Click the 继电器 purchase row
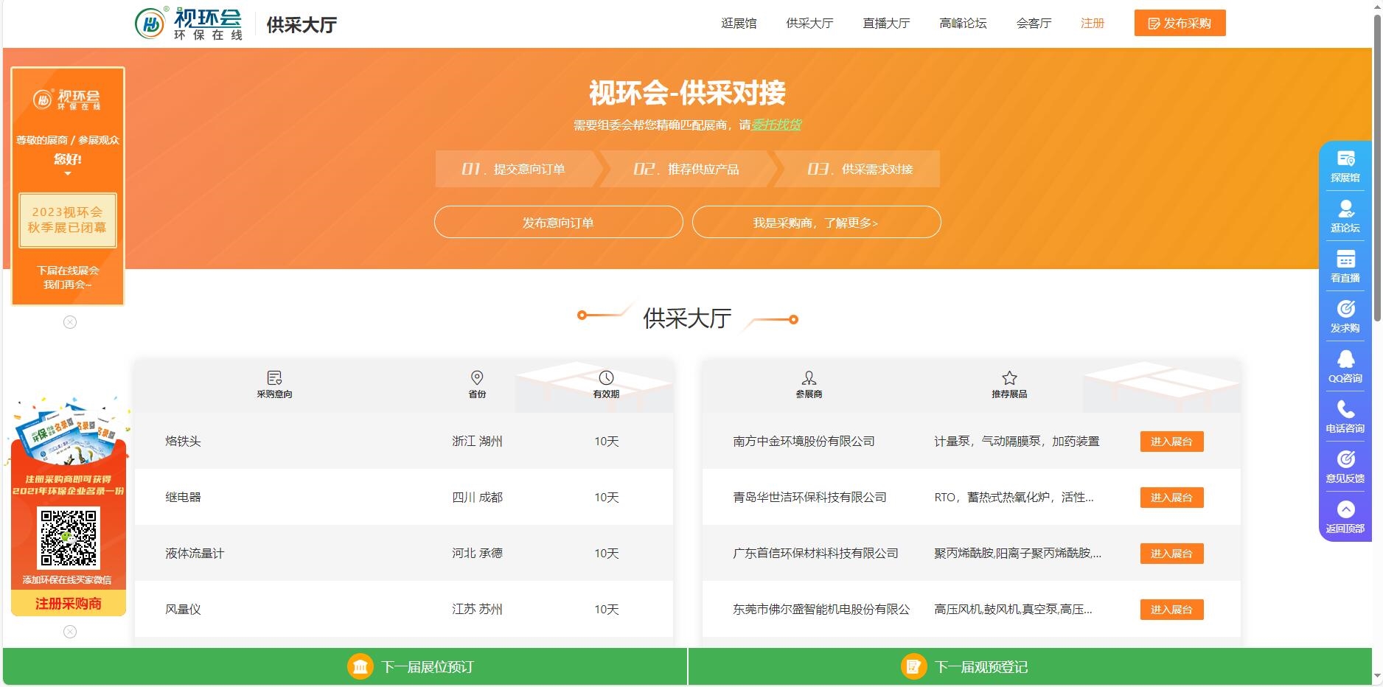The height and width of the screenshot is (687, 1383). pyautogui.click(x=404, y=497)
